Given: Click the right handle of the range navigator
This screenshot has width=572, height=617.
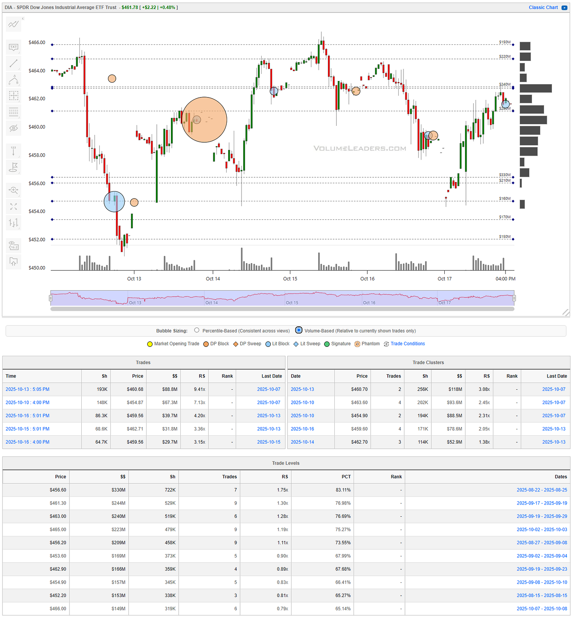Looking at the screenshot, I should tap(514, 298).
